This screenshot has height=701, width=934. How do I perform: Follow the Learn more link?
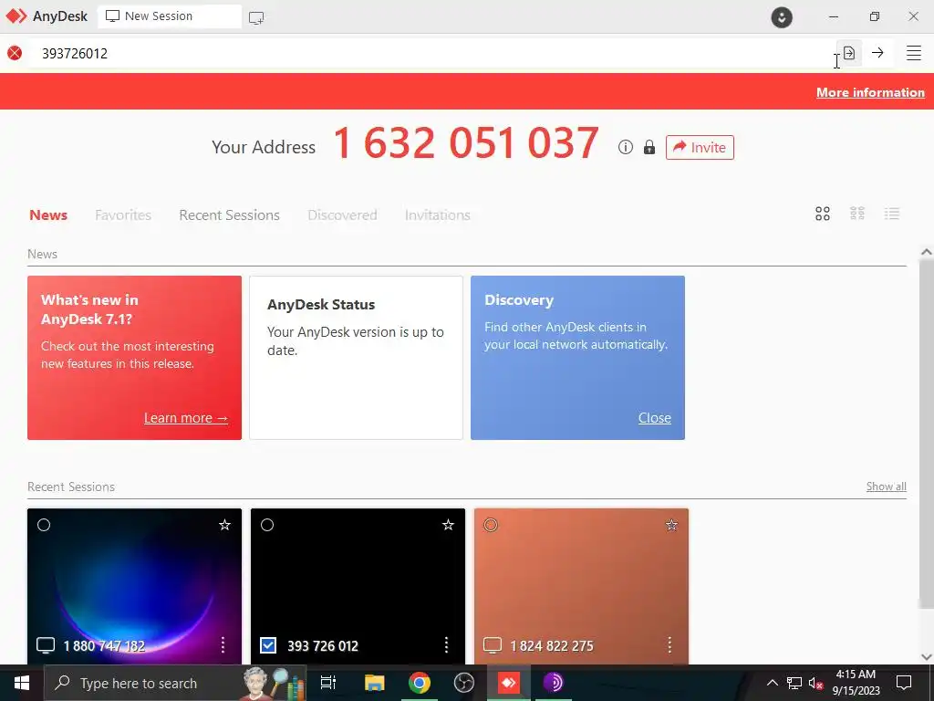coord(186,418)
